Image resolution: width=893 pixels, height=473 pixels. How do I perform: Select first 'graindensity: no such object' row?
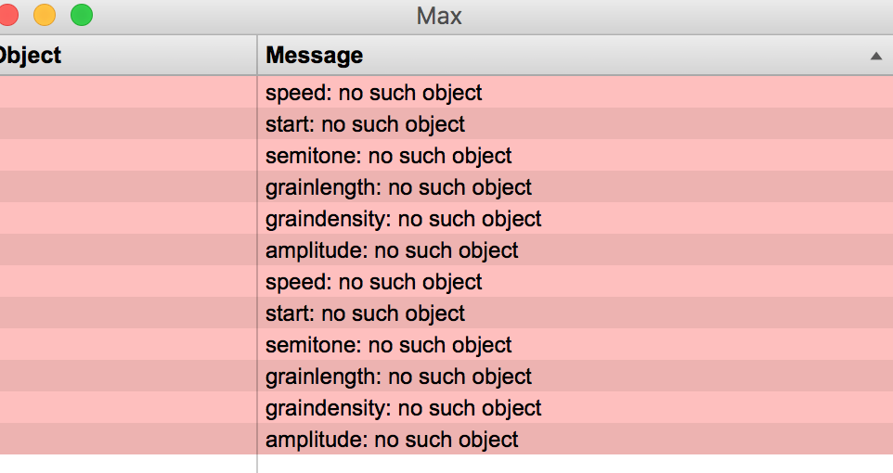446,219
